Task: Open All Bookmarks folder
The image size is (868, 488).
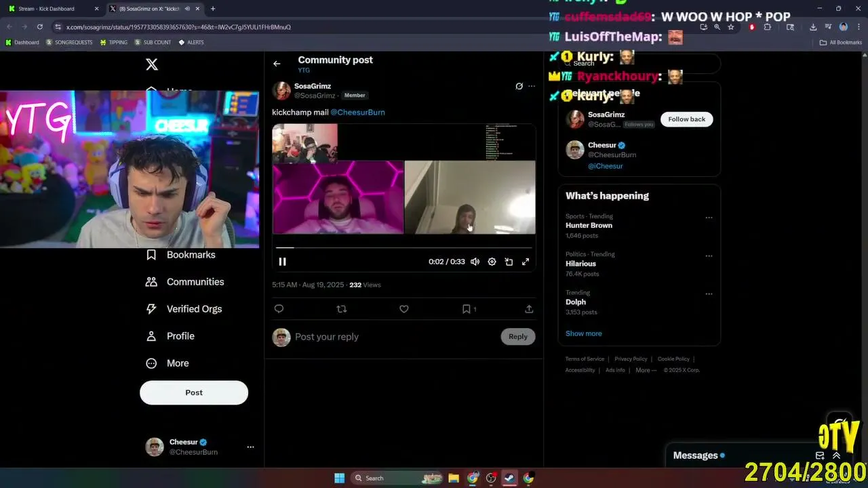Action: [841, 43]
